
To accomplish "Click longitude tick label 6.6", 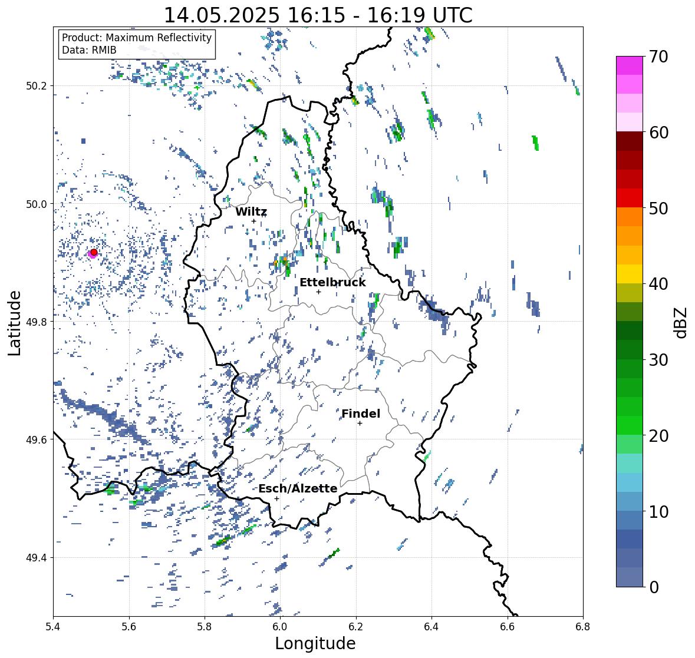I will coord(508,627).
